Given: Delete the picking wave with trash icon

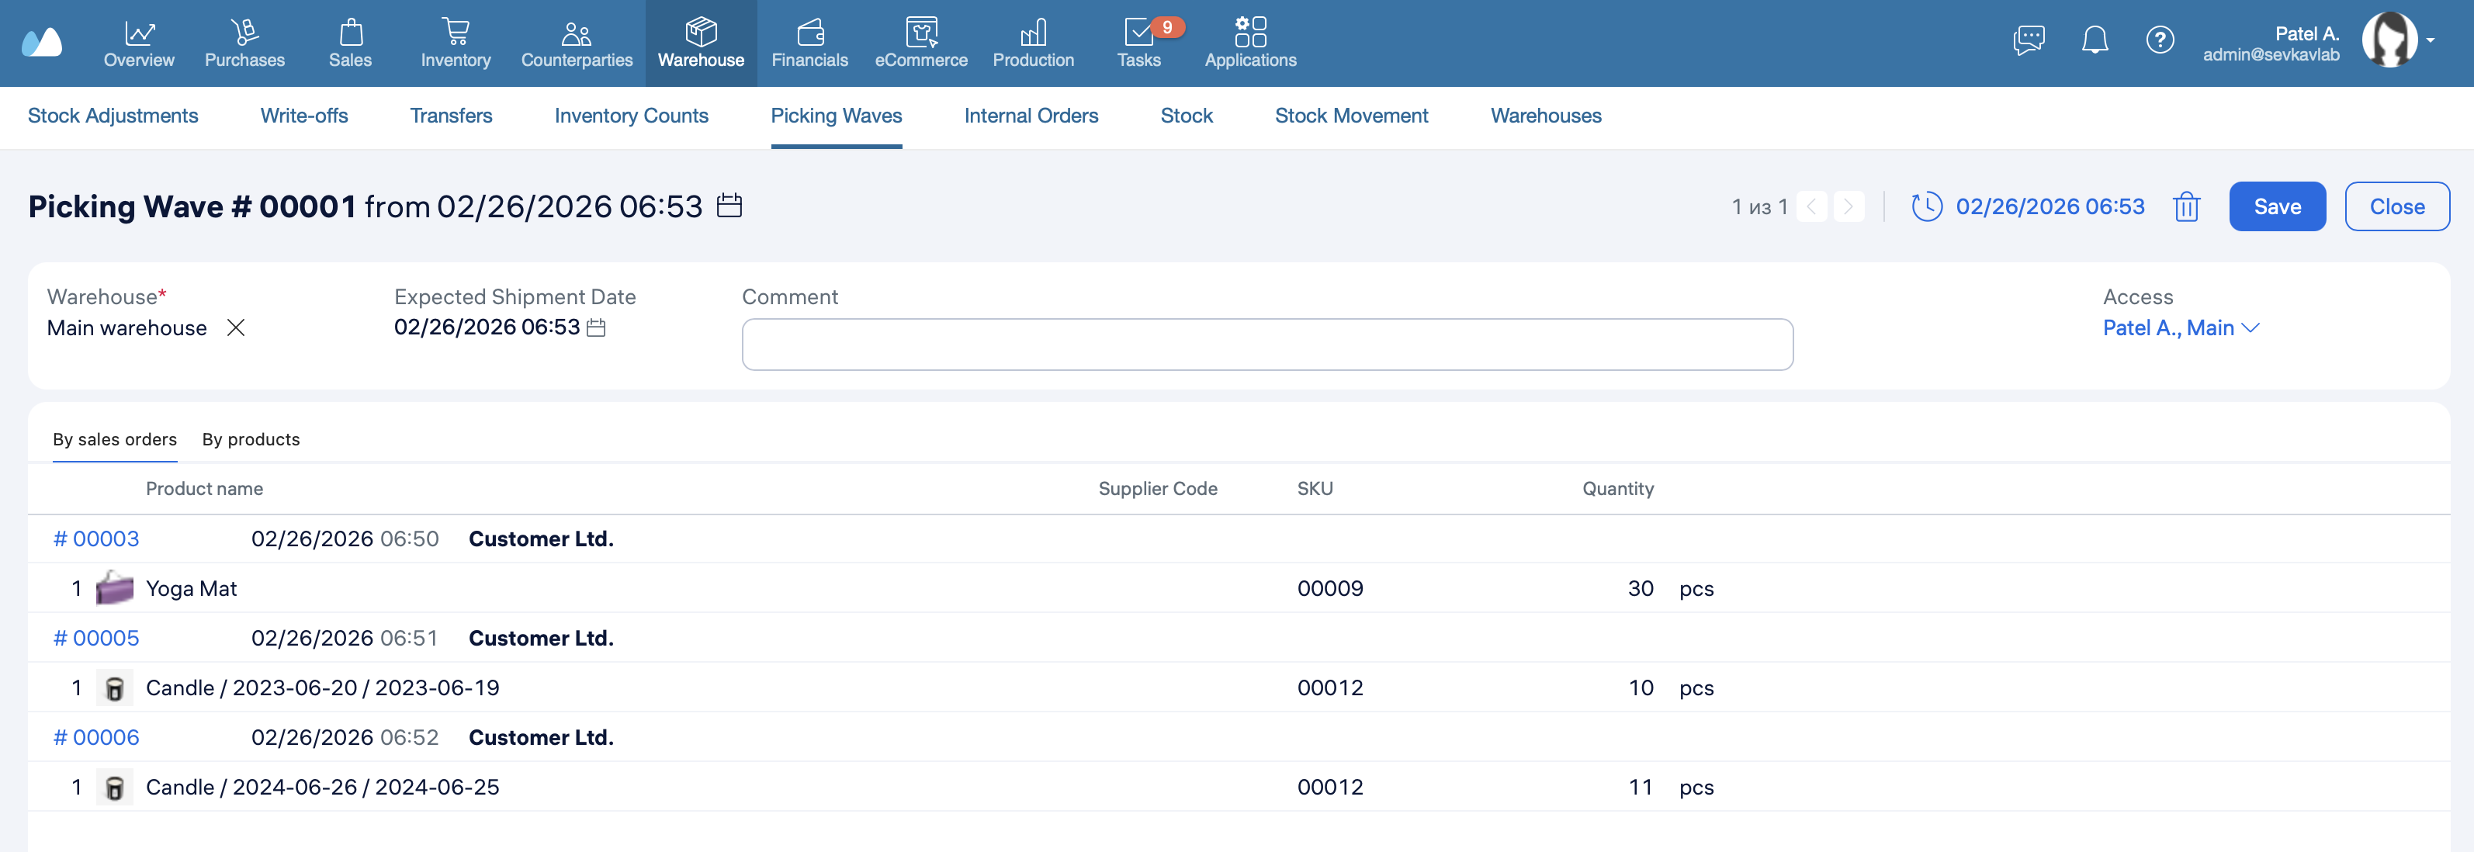Looking at the screenshot, I should pos(2187,206).
